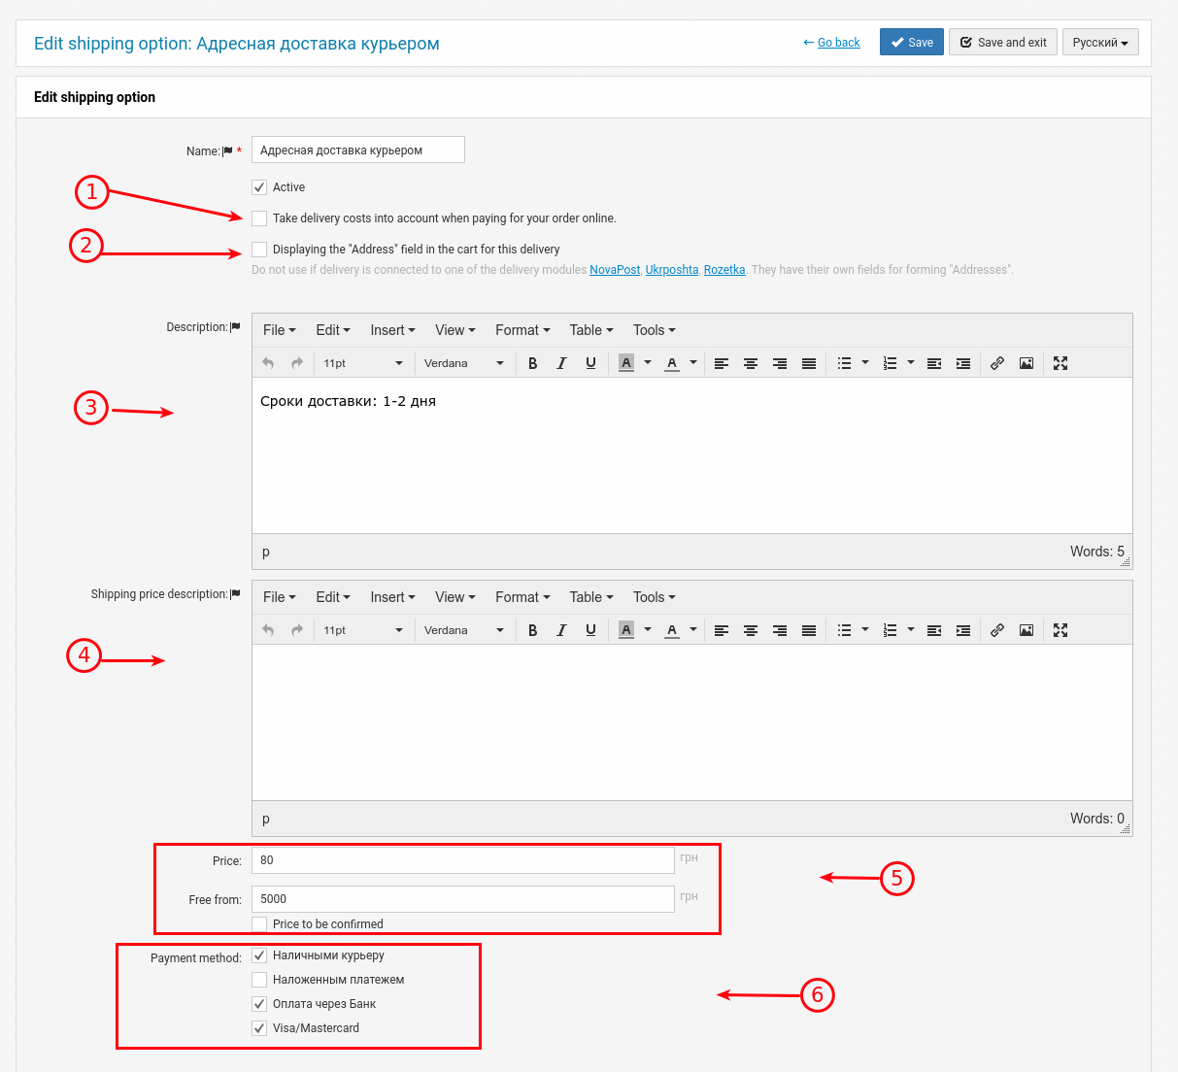Image resolution: width=1178 pixels, height=1072 pixels.
Task: Toggle Visa/Mastercard payment method
Action: (259, 1028)
